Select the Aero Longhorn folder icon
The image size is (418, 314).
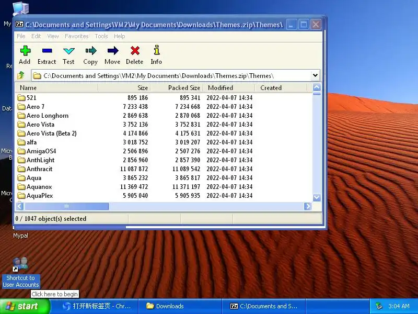click(x=21, y=115)
